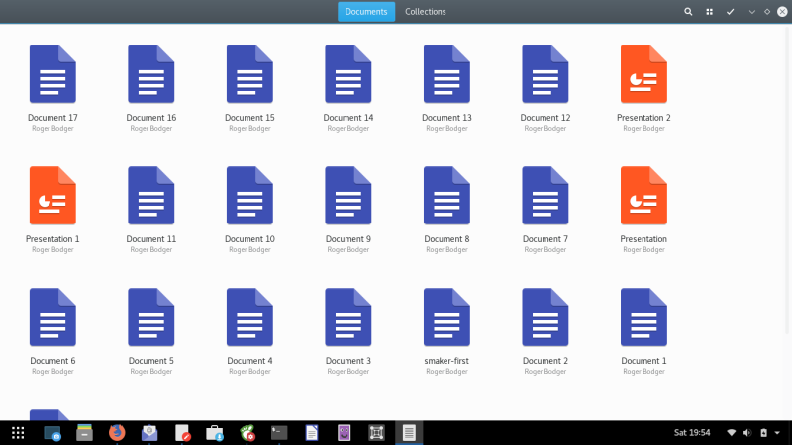
Task: Open LibreOffice Writer document icon in taskbar
Action: click(x=312, y=433)
